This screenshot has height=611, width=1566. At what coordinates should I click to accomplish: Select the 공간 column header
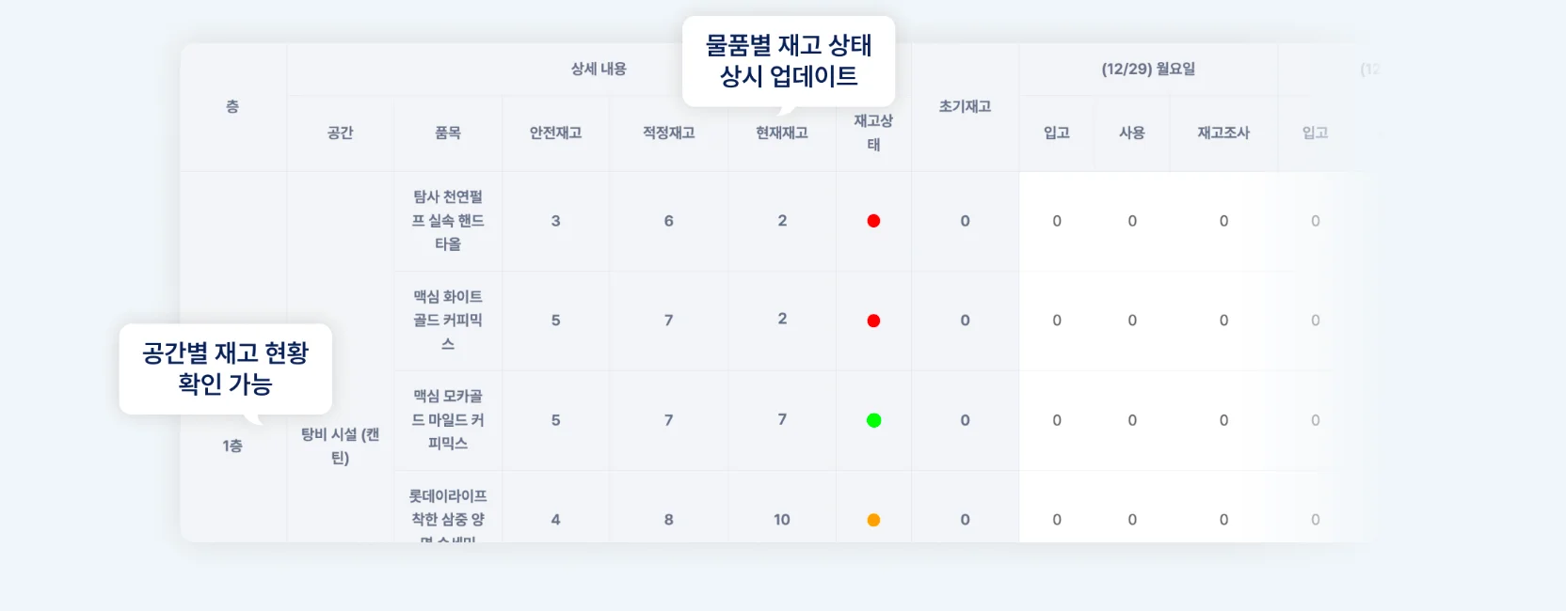340,133
